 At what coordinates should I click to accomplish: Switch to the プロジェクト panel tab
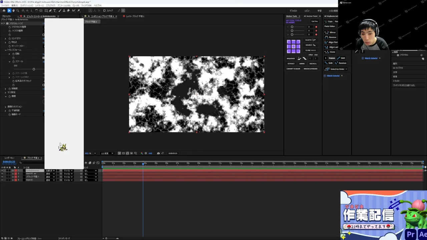pyautogui.click(x=6, y=16)
